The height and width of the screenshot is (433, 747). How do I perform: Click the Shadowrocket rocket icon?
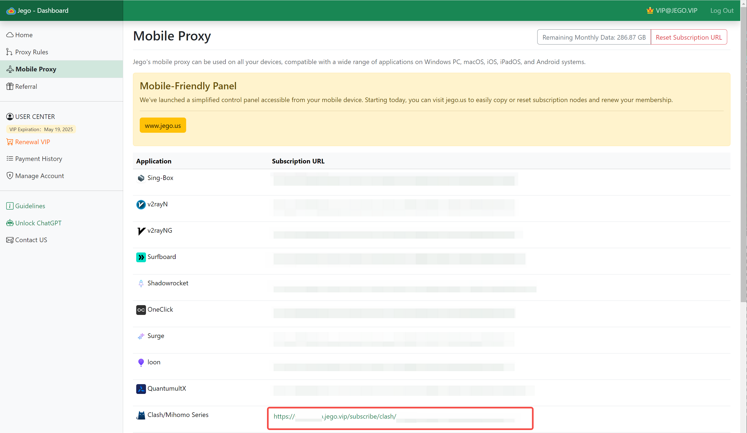[x=141, y=283]
